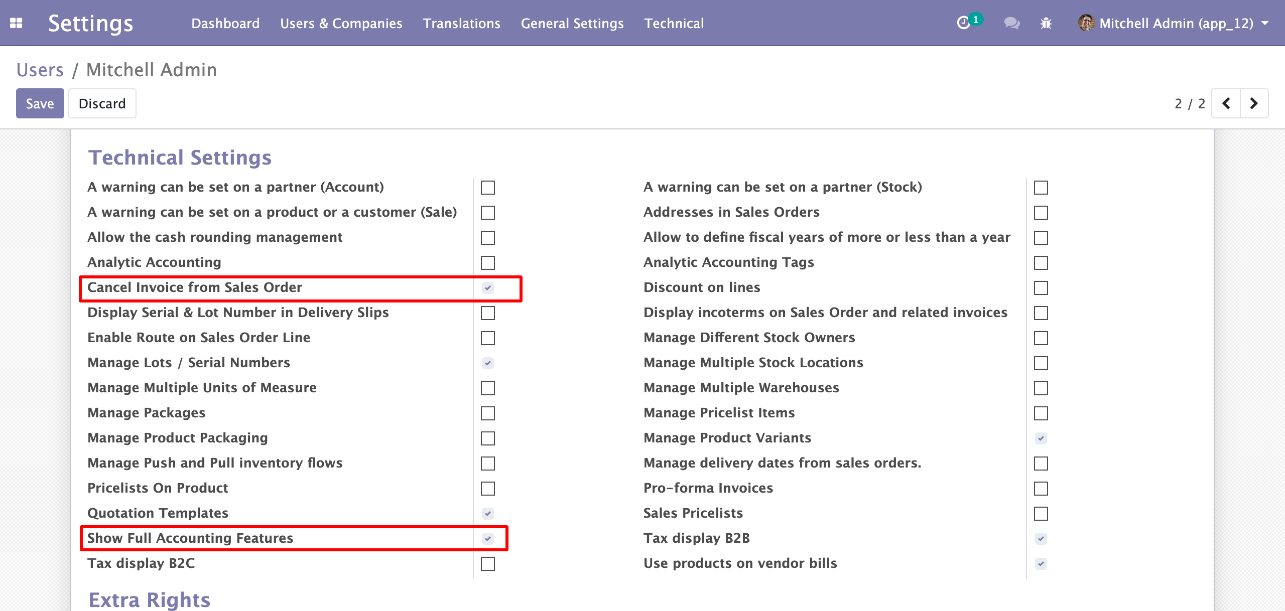
Task: Open the apps grid menu icon
Action: (16, 23)
